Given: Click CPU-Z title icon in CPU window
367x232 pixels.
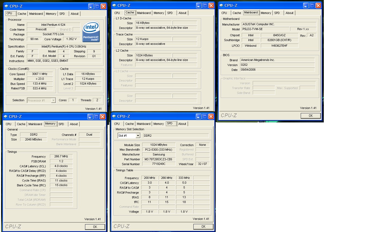Looking at the screenshot, I should pos(6,6).
